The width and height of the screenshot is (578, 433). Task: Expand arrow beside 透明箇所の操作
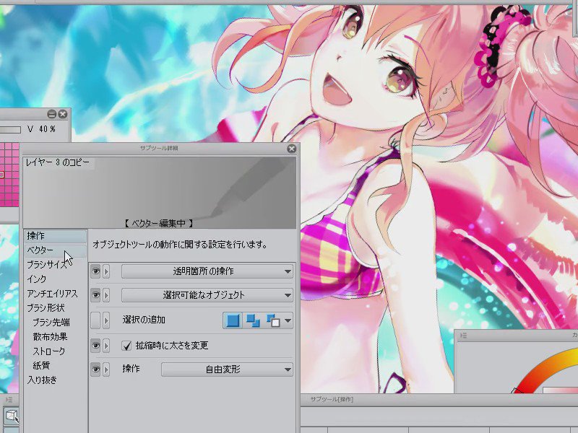(106, 271)
